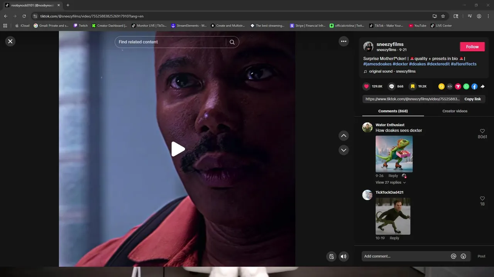Like TickTockDad421's comment with 18 likes
Image resolution: width=494 pixels, height=277 pixels.
pyautogui.click(x=482, y=199)
